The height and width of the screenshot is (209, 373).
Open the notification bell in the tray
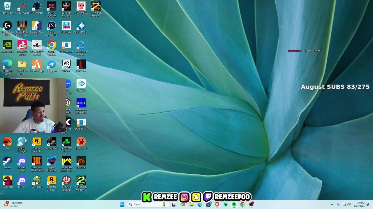point(368,204)
